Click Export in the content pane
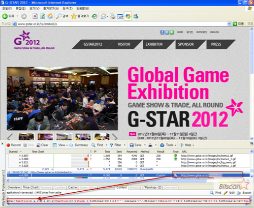 click(244, 193)
